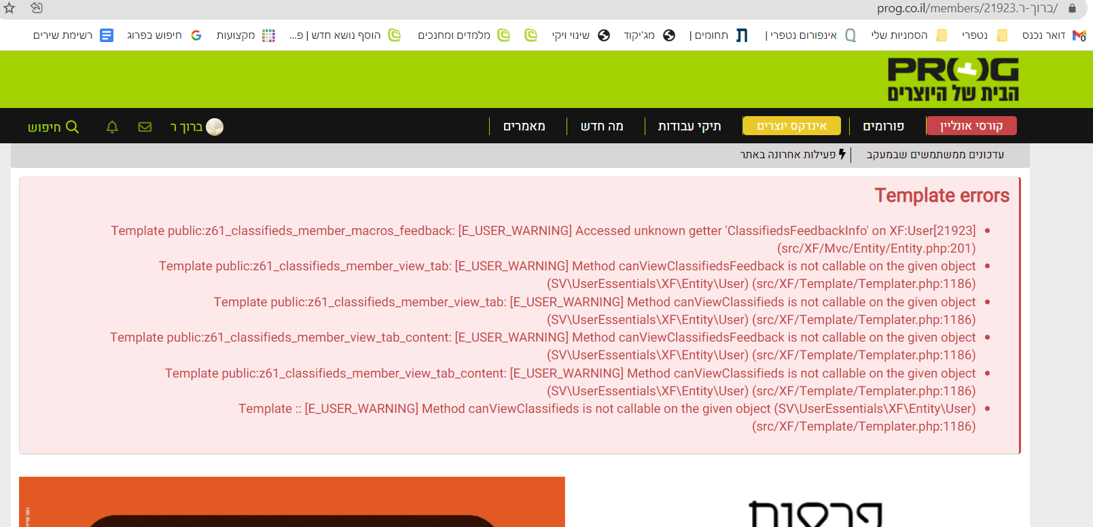This screenshot has height=527, width=1093.
Task: Open the Gmail 'דואר נכנס' bookmark icon
Action: (1079, 35)
